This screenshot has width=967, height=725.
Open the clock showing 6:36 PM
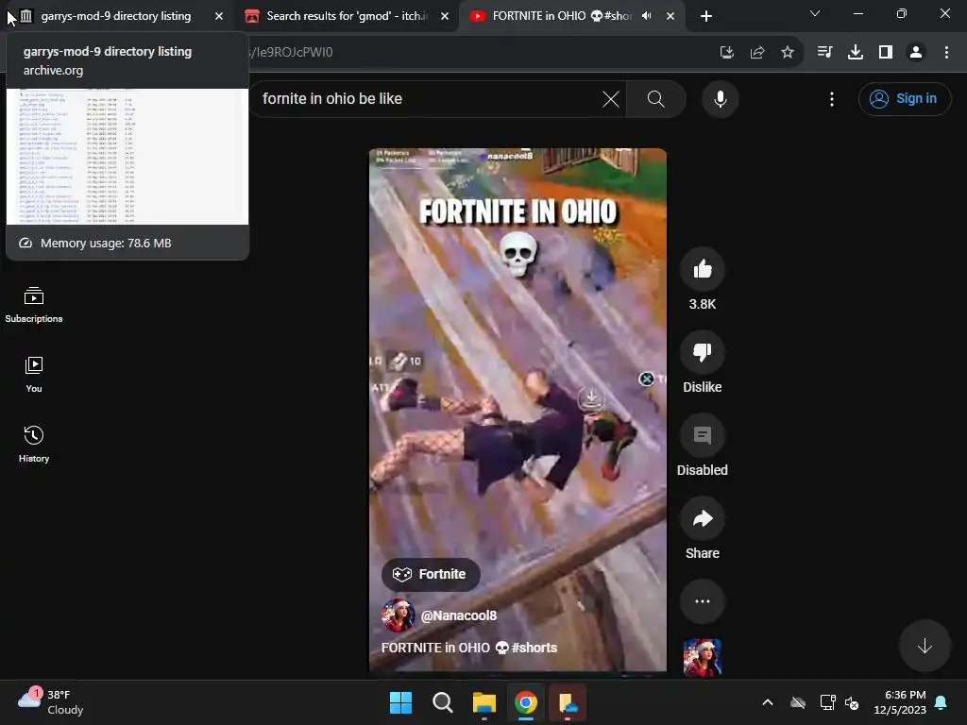[900, 702]
